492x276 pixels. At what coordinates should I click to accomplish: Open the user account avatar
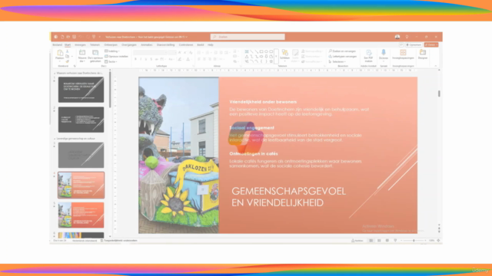(397, 37)
